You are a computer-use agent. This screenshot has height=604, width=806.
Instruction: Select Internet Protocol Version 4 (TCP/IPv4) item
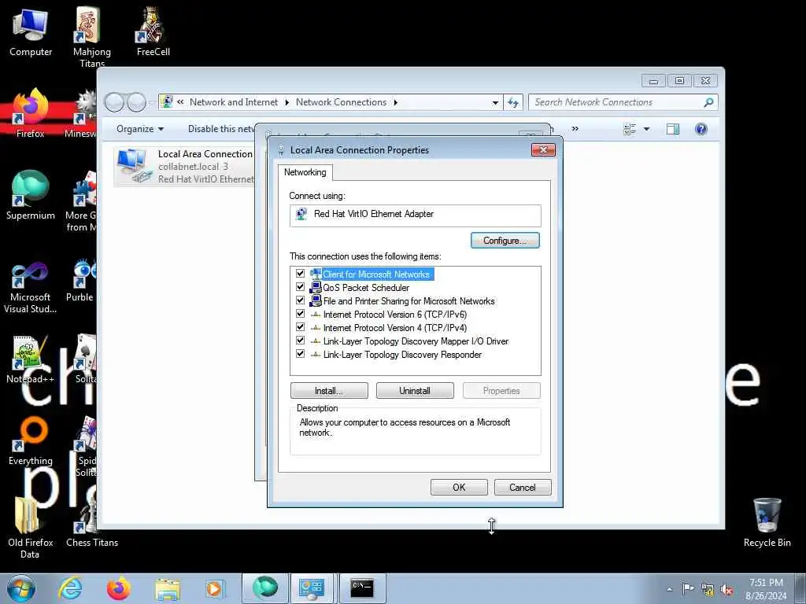click(x=395, y=328)
